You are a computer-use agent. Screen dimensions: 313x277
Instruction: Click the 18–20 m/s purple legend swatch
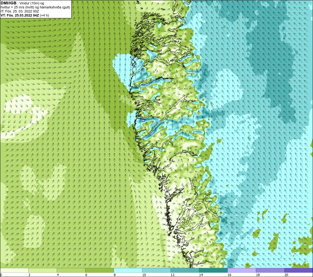tap(270, 270)
